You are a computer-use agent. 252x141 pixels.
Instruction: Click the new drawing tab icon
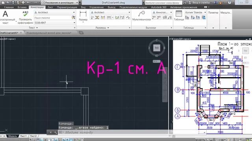click(81, 33)
